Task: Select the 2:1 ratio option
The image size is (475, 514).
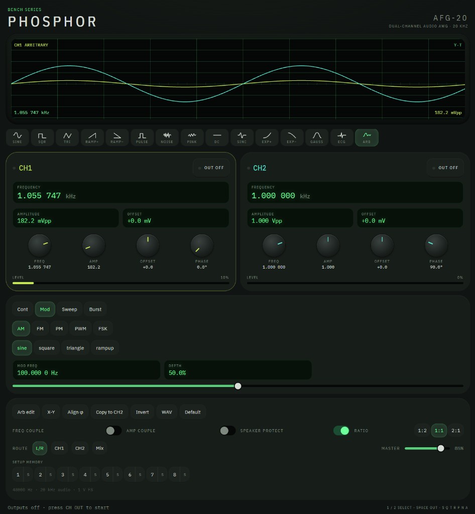Action: coord(455,430)
